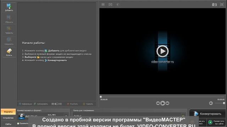Image resolution: width=227 pixels, height=127 pixels.
Task: Select the Сайты tab
Action: [8, 124]
